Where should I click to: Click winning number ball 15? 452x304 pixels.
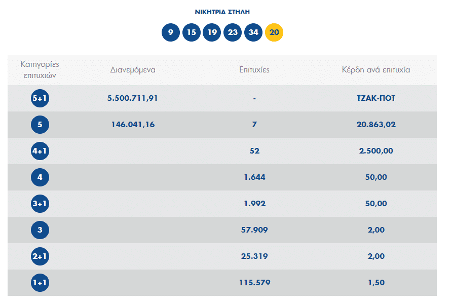pyautogui.click(x=192, y=33)
